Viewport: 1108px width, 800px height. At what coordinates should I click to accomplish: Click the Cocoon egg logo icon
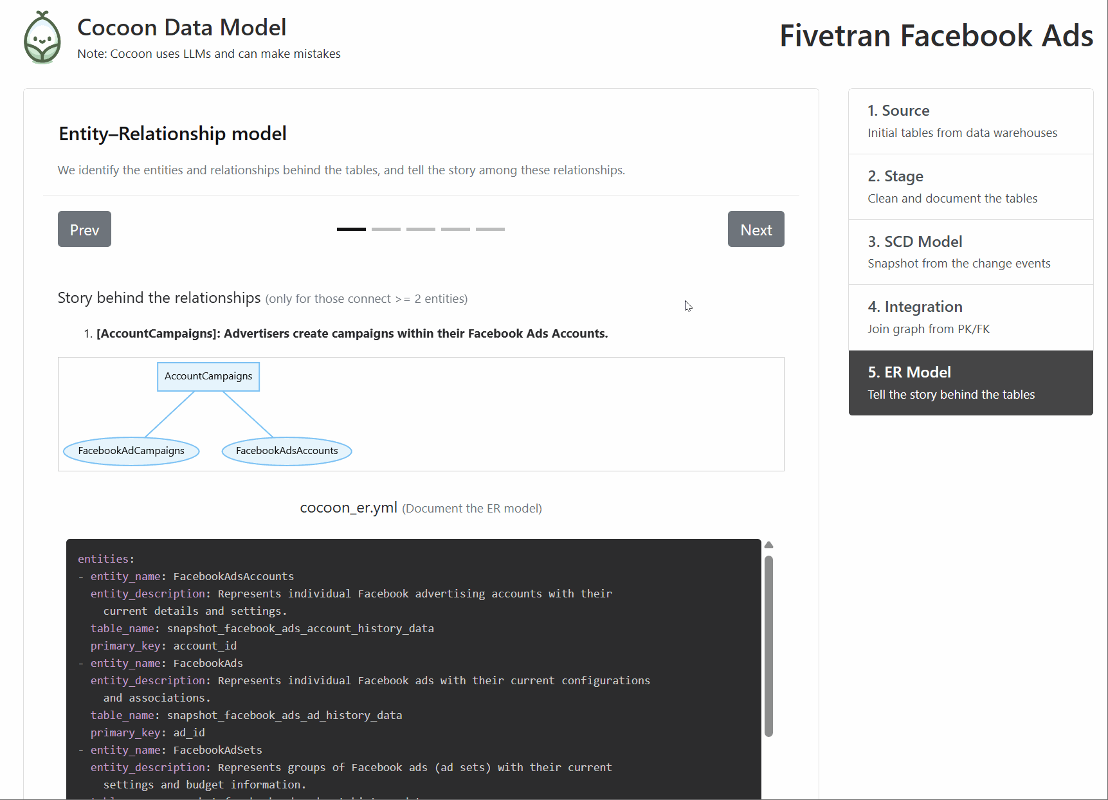tap(42, 37)
